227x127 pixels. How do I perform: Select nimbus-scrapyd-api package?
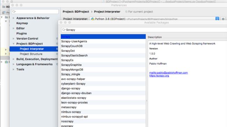pos(103,117)
